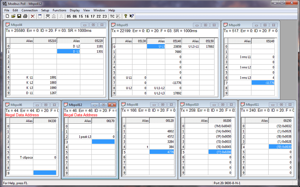The width and height of the screenshot is (300, 187).
Task: Open the read/write definition window icon
Action: click(40, 16)
